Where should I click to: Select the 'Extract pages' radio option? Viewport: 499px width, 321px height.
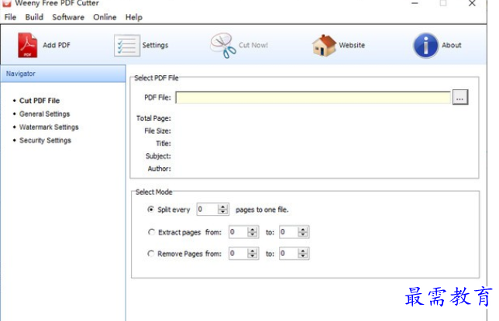(151, 232)
